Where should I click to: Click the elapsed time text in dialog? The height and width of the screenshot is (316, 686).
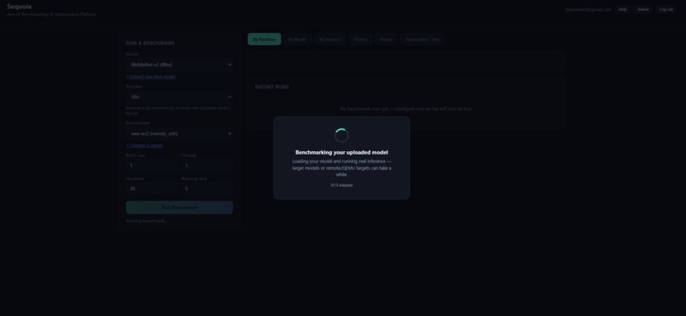341,185
